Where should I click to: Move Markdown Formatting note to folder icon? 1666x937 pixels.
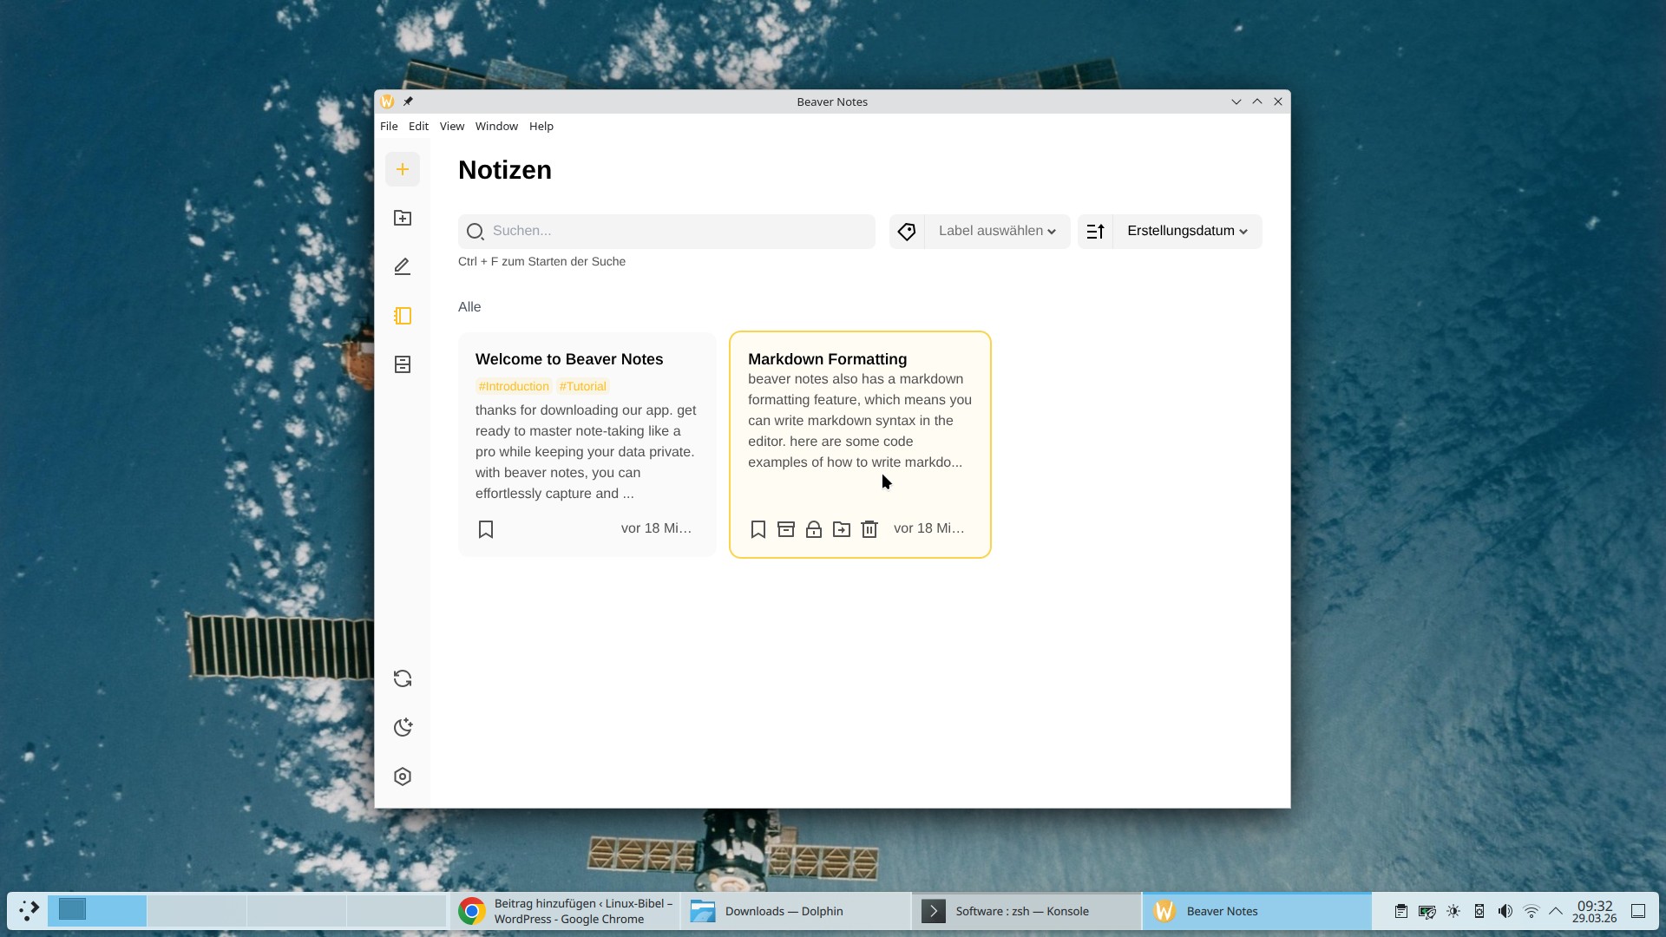[x=841, y=529]
